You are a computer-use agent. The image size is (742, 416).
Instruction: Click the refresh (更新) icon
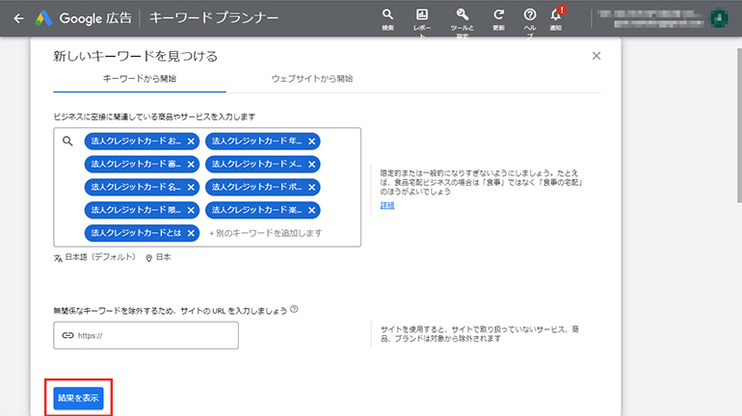[x=498, y=15]
